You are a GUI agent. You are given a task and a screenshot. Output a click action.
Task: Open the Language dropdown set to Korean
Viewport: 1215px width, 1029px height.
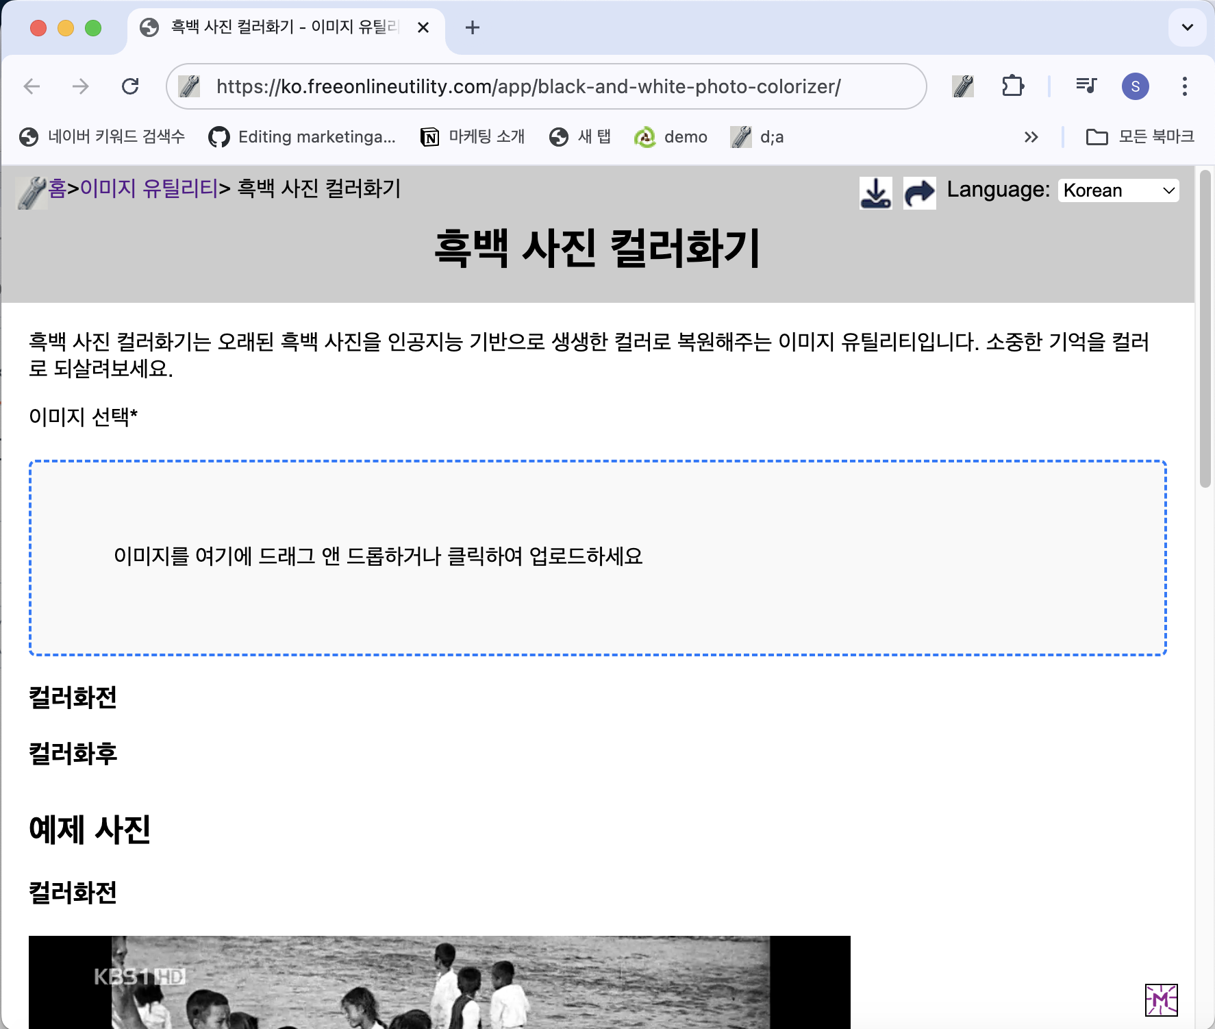[x=1119, y=190]
